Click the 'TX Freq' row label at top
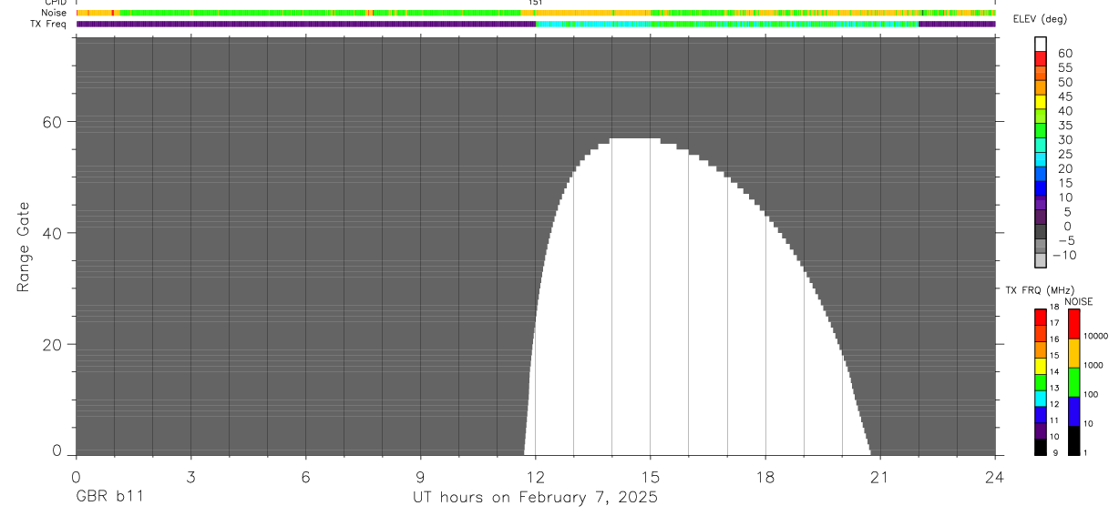Screen dimensions: 1119x516 [48, 24]
